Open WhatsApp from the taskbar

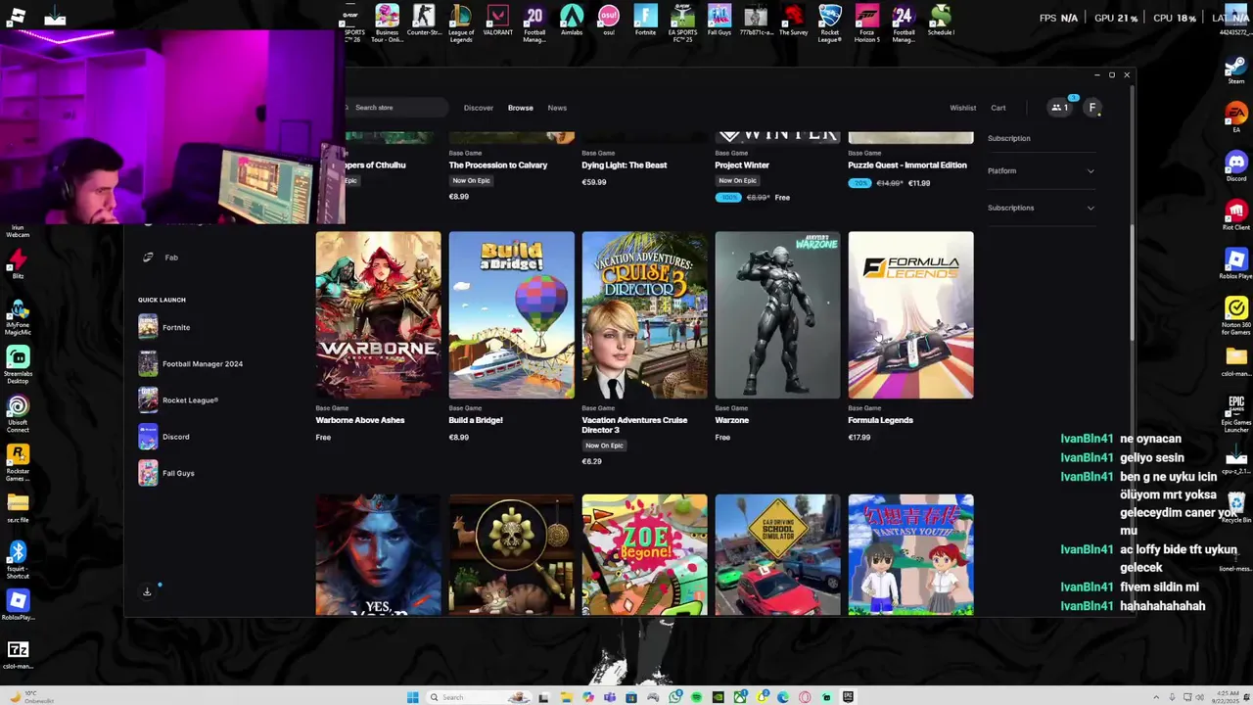[675, 697]
